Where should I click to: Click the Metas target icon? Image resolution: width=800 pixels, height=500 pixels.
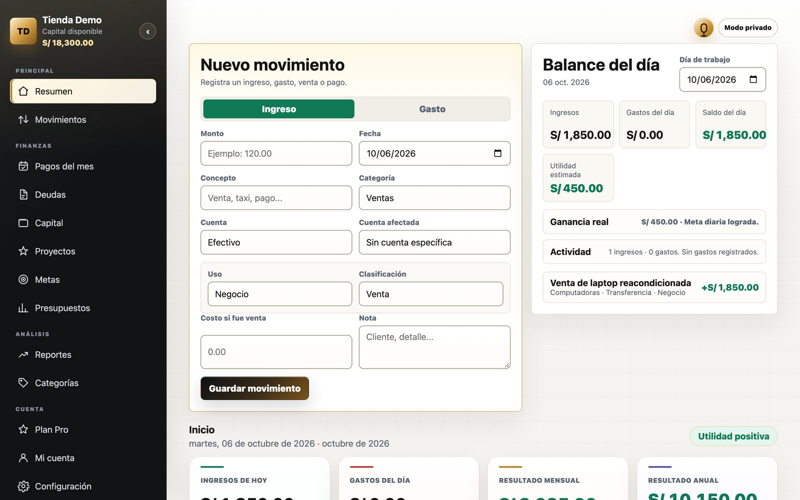[23, 279]
